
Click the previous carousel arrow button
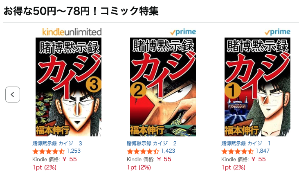(x=13, y=94)
